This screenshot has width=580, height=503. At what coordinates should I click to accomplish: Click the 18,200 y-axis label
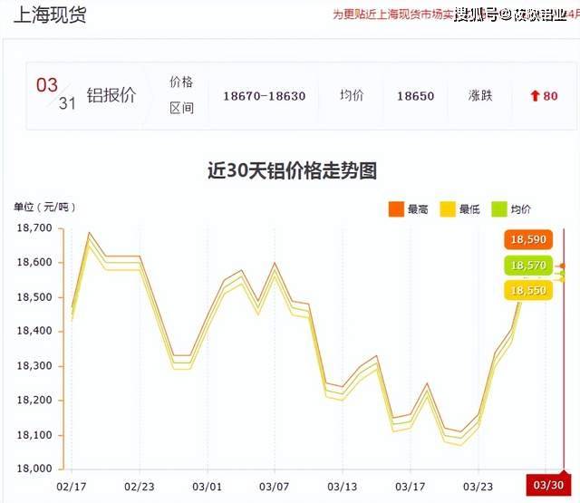pyautogui.click(x=34, y=401)
